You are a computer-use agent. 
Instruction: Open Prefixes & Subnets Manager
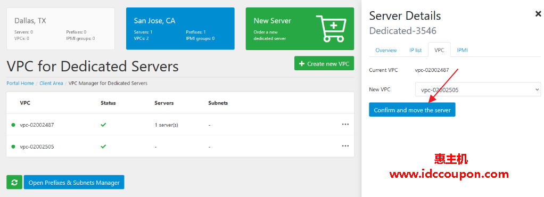pos(74,182)
